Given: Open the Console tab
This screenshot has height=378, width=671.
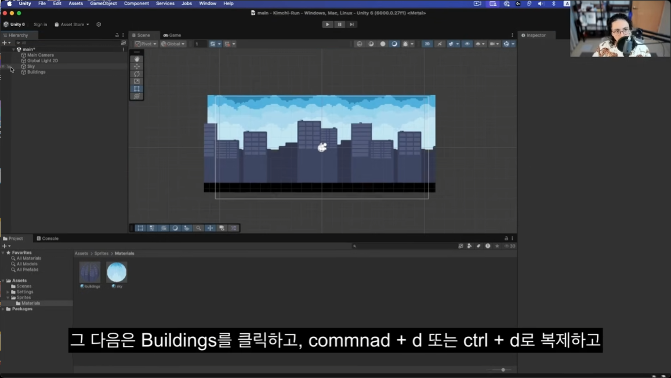Looking at the screenshot, I should point(48,238).
